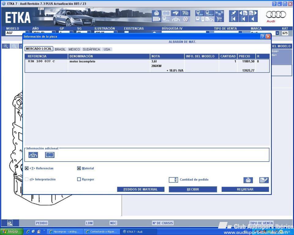Image resolution: width=294 pixels, height=235 pixels.
Task: Click the ?@ online help icon
Action: tap(185, 13)
